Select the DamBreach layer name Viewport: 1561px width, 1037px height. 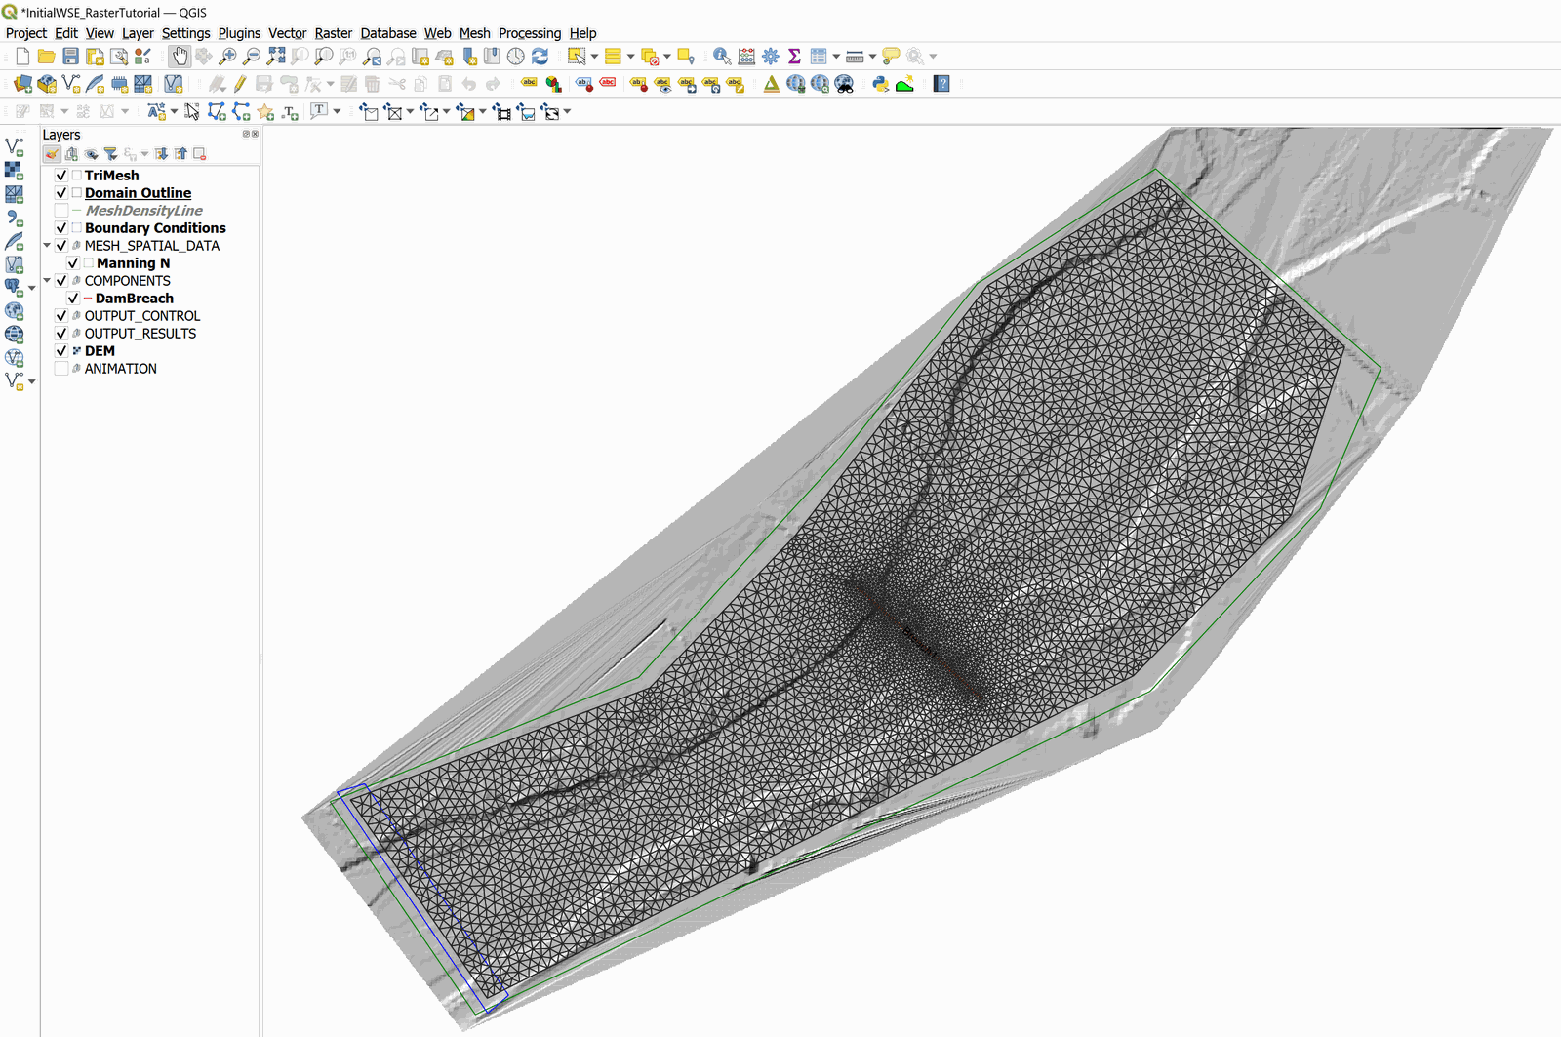tap(134, 299)
